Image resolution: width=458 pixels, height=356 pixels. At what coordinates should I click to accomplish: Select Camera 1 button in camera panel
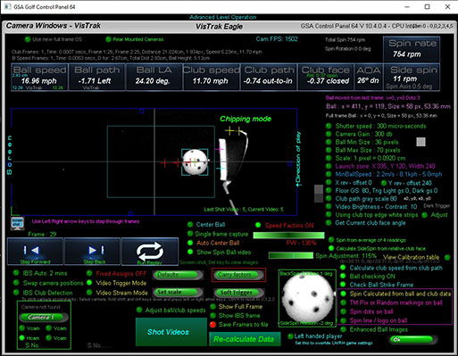point(42,317)
